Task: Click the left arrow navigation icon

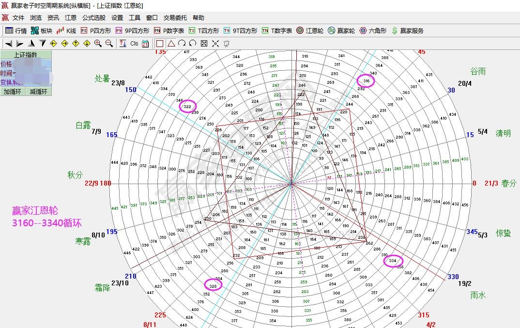Action: tap(8, 44)
